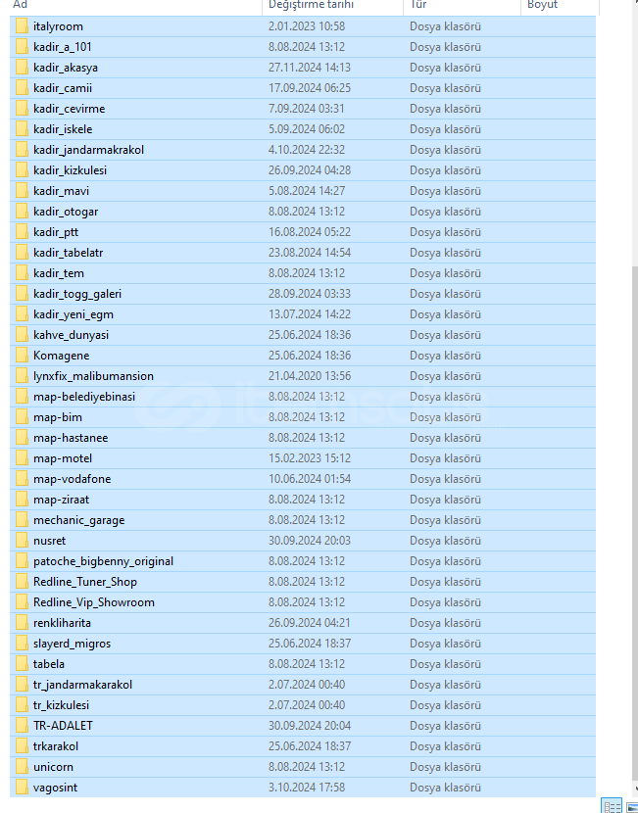Screen dimensions: 638x813
Task: Click the date 28.09.2024 03:33
Action: coord(309,294)
